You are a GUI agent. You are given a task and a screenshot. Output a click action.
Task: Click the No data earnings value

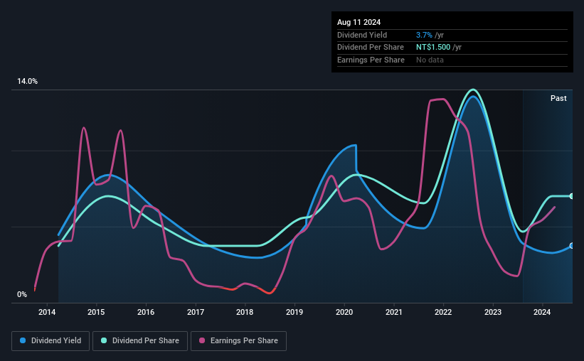tap(430, 60)
